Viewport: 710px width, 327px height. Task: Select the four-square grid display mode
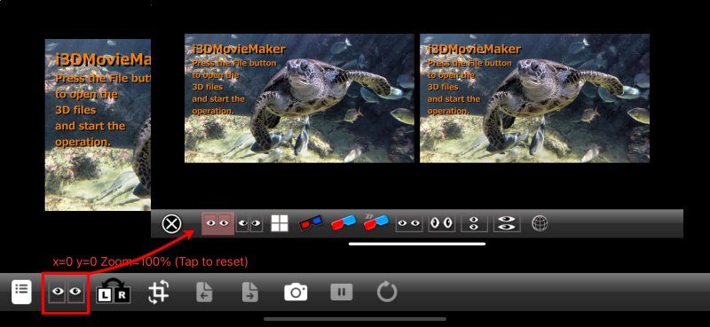280,223
